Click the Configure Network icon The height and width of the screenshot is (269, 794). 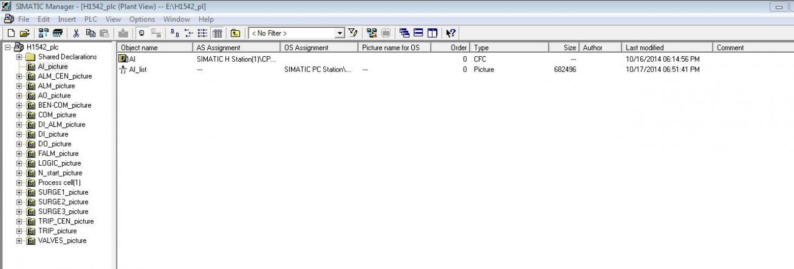coord(372,33)
